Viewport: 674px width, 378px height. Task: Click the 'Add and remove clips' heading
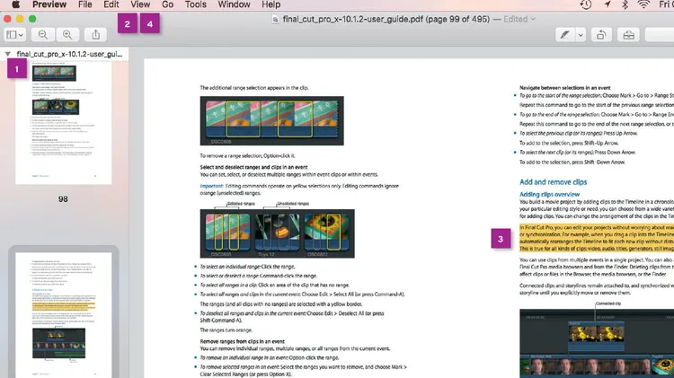coord(553,182)
